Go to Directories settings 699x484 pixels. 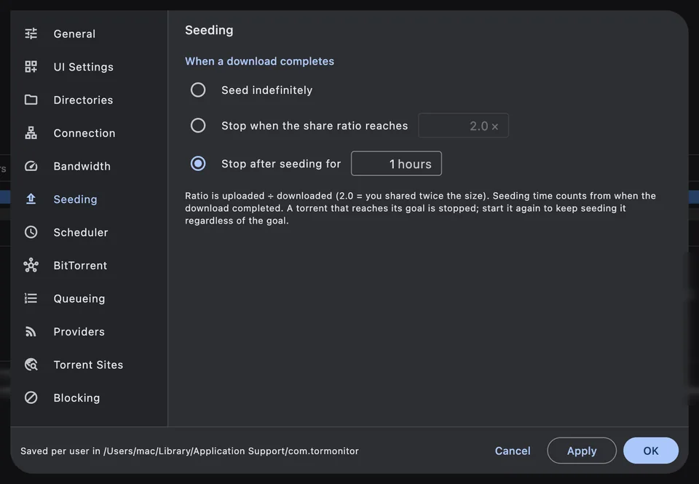(x=83, y=100)
